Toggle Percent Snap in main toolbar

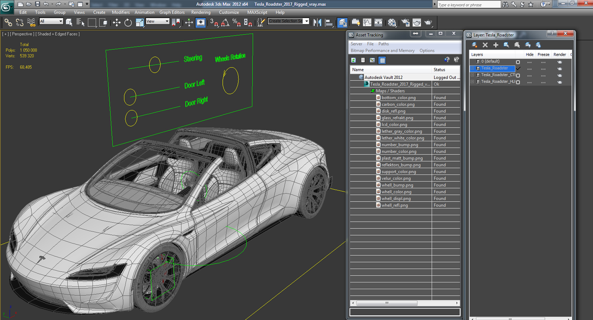[x=236, y=22]
